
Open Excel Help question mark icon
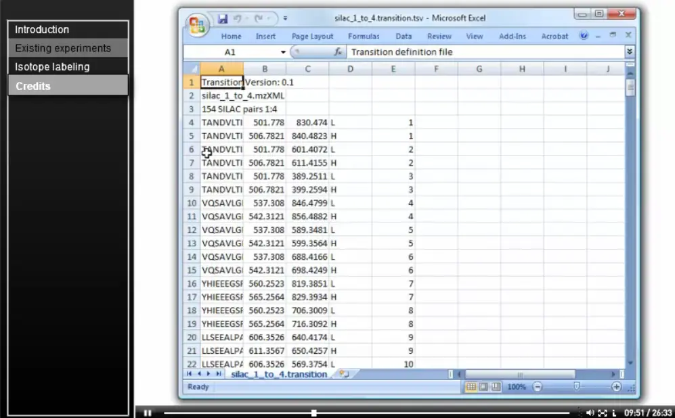click(x=584, y=36)
